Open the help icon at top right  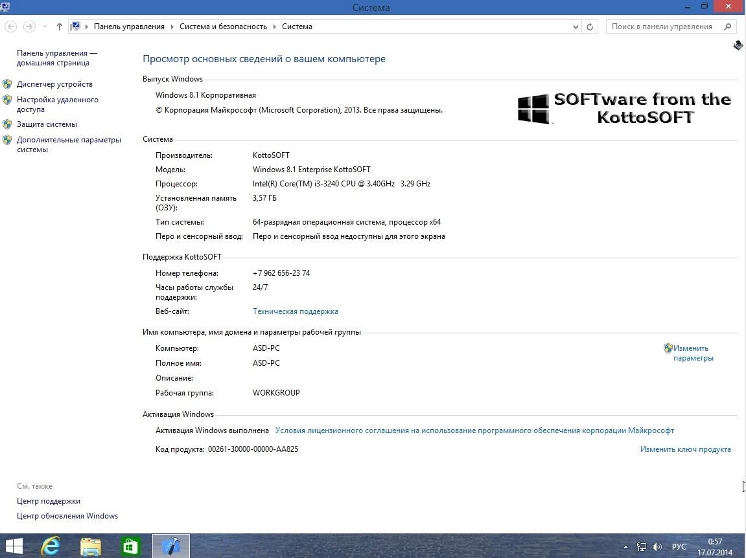click(x=738, y=45)
